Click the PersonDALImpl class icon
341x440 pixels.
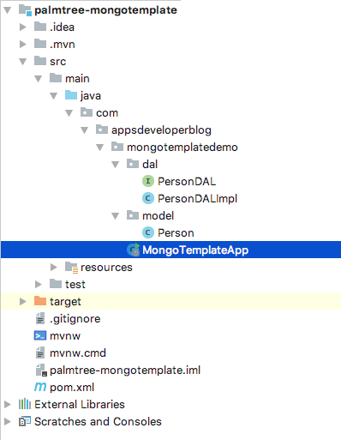(x=148, y=198)
